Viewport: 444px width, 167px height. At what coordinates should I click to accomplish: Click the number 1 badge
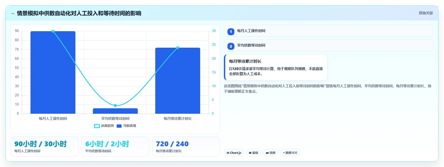[231, 32]
